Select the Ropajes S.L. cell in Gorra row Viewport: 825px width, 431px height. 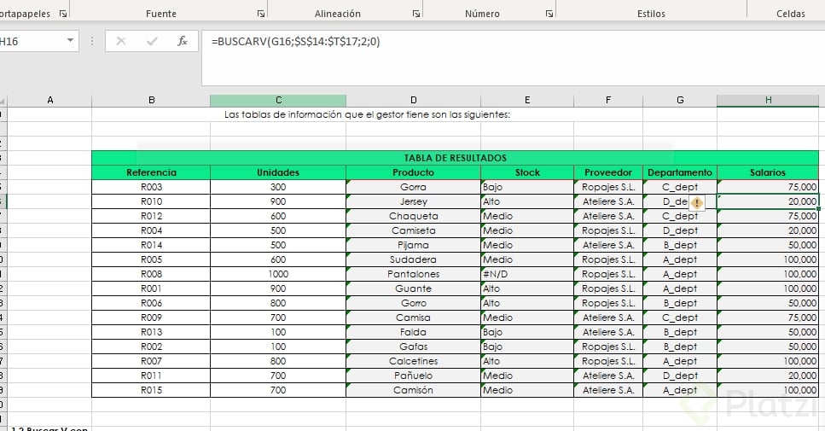tap(608, 188)
